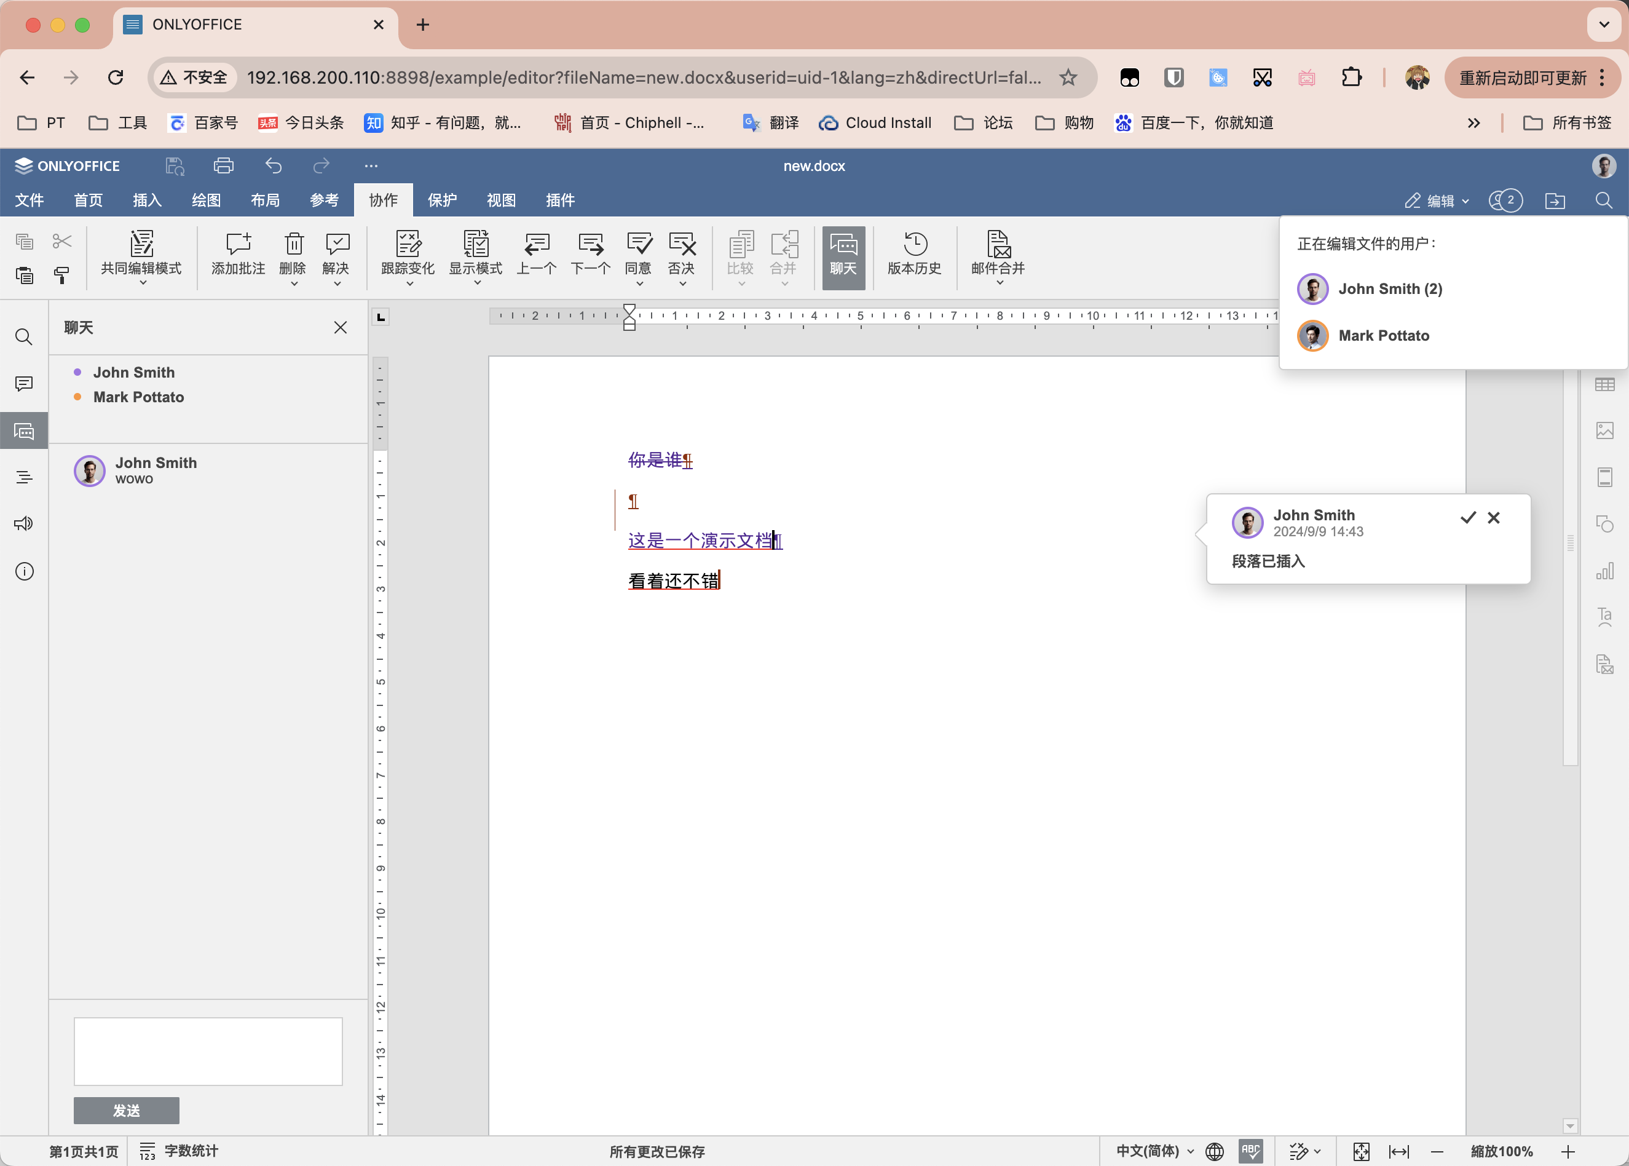Reject the current change in the toolbar
The image size is (1629, 1166).
tap(682, 244)
